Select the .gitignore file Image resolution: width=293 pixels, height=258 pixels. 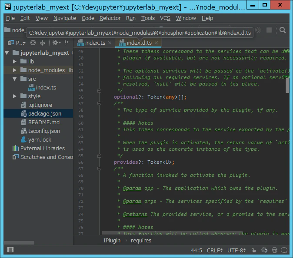[x=37, y=105]
